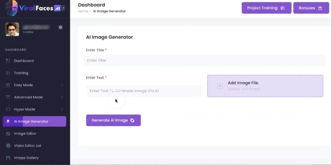Viewport: 331px width, 165px height.
Task: Click the AI Image Generator form heading
Action: 109,37
